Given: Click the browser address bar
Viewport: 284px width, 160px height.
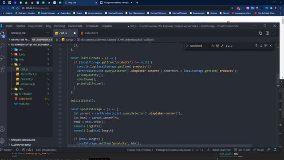Looking at the screenshot, I should (127, 8).
